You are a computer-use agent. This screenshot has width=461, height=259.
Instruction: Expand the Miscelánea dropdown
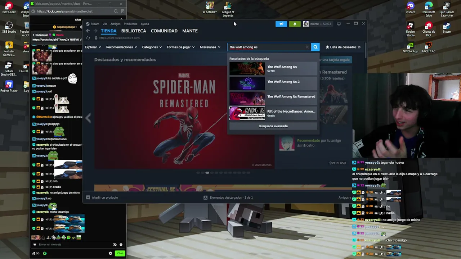(x=210, y=47)
